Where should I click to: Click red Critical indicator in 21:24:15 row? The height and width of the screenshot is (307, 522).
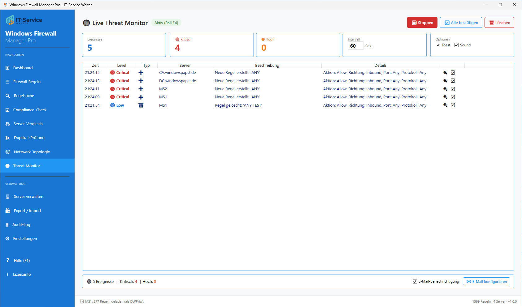coord(113,73)
